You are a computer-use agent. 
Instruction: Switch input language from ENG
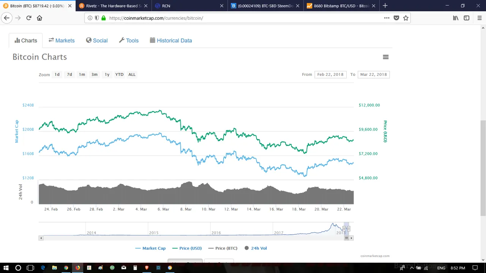441,268
